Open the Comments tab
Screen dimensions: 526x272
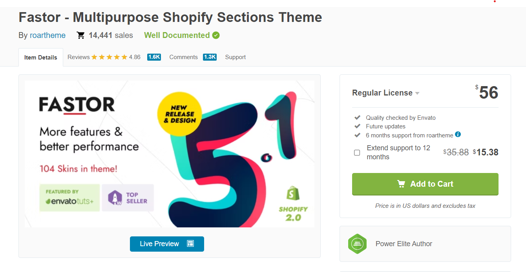pos(183,57)
